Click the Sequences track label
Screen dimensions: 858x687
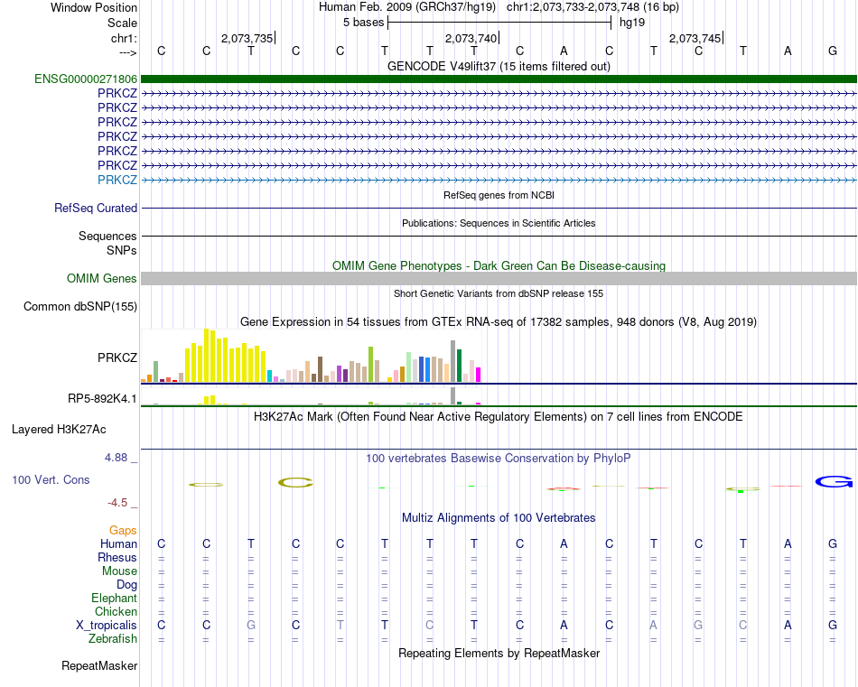[107, 236]
